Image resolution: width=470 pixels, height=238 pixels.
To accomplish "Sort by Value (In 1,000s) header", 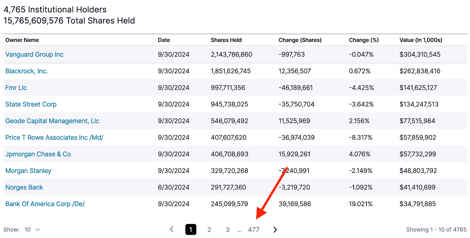I will pyautogui.click(x=421, y=40).
